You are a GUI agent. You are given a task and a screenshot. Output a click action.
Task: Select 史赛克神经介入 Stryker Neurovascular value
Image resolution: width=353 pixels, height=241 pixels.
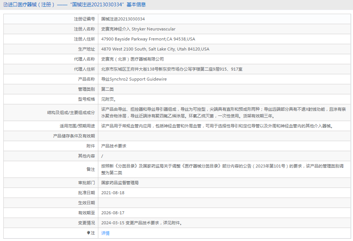point(138,29)
